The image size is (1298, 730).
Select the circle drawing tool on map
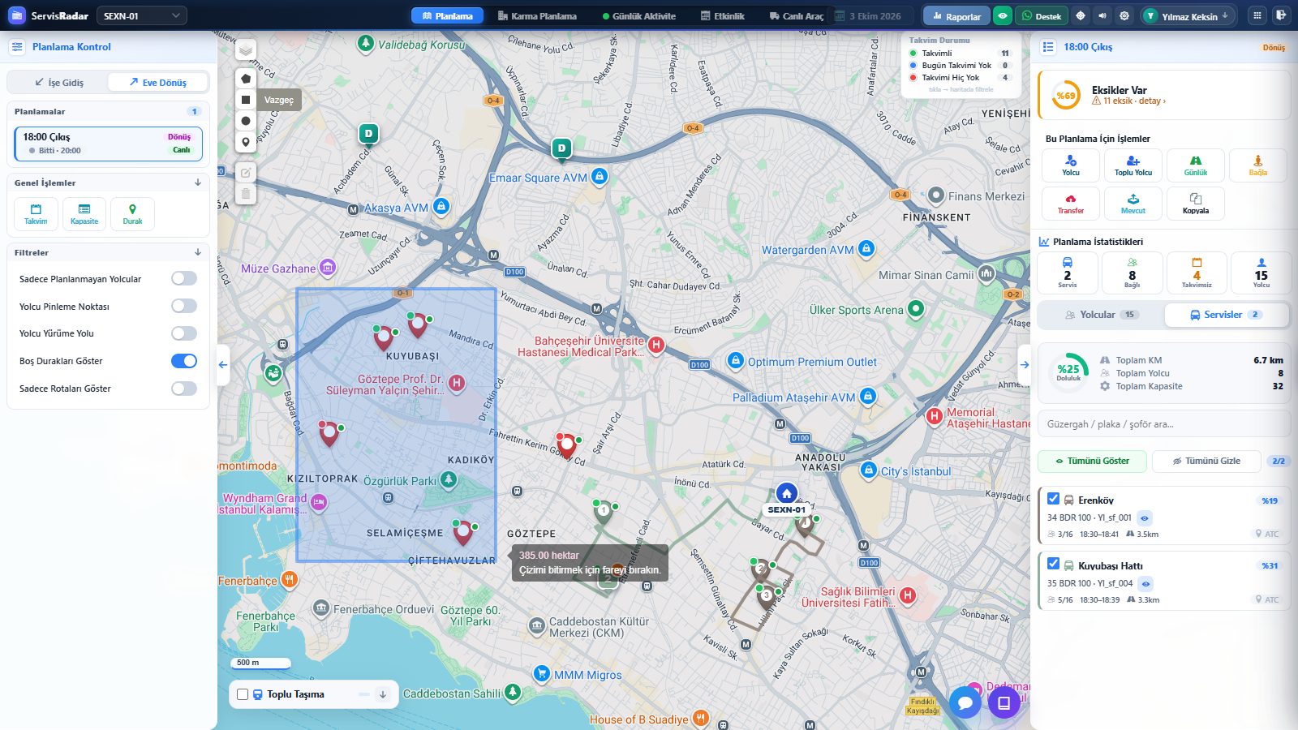(246, 121)
